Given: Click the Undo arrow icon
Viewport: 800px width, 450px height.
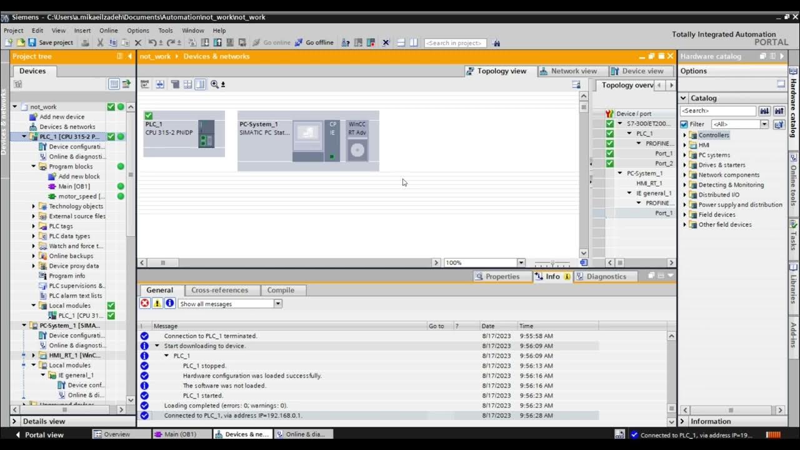Looking at the screenshot, I should [x=152, y=42].
